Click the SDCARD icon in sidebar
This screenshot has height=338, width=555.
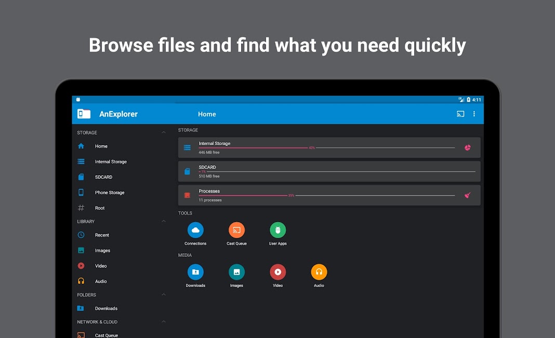pyautogui.click(x=81, y=177)
